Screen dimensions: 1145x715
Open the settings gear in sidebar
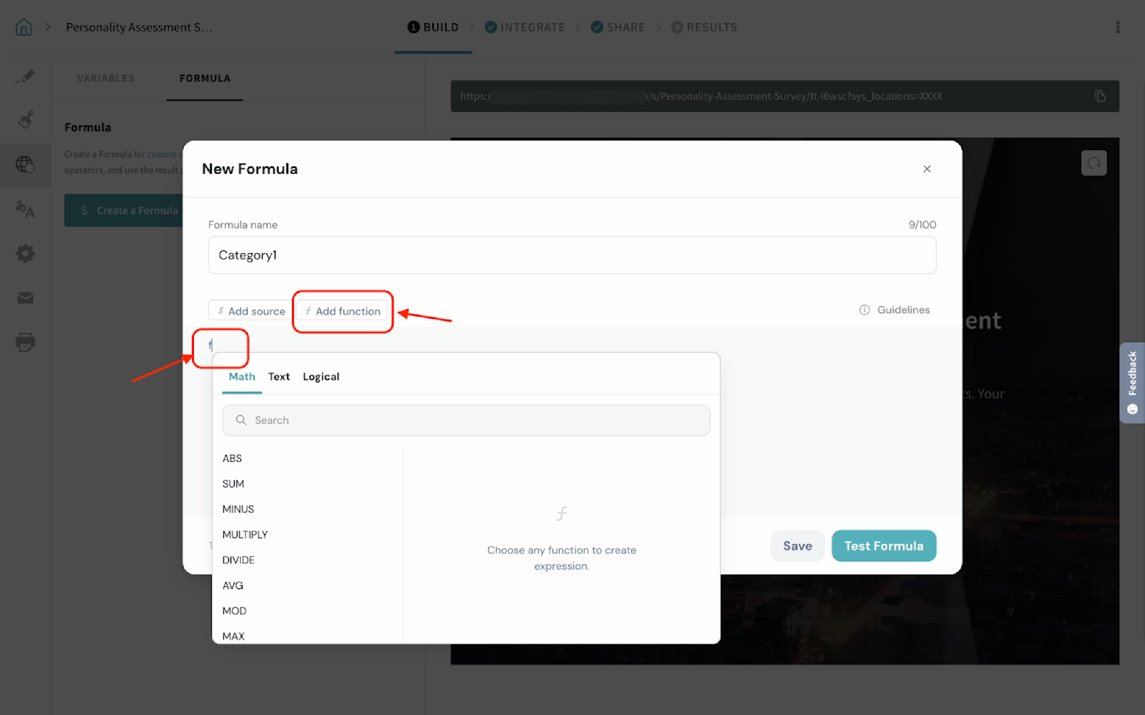(25, 253)
